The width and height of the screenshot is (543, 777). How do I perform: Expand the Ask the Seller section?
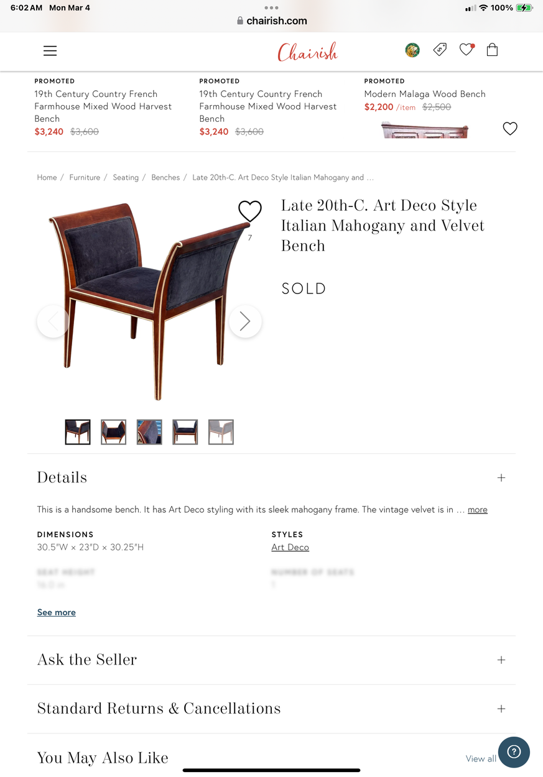[501, 660]
